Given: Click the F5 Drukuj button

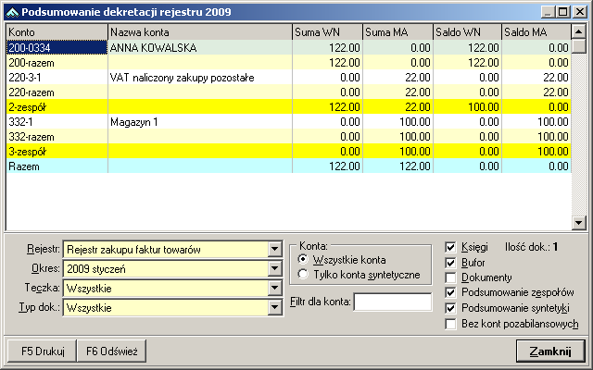Looking at the screenshot, I should [x=37, y=351].
